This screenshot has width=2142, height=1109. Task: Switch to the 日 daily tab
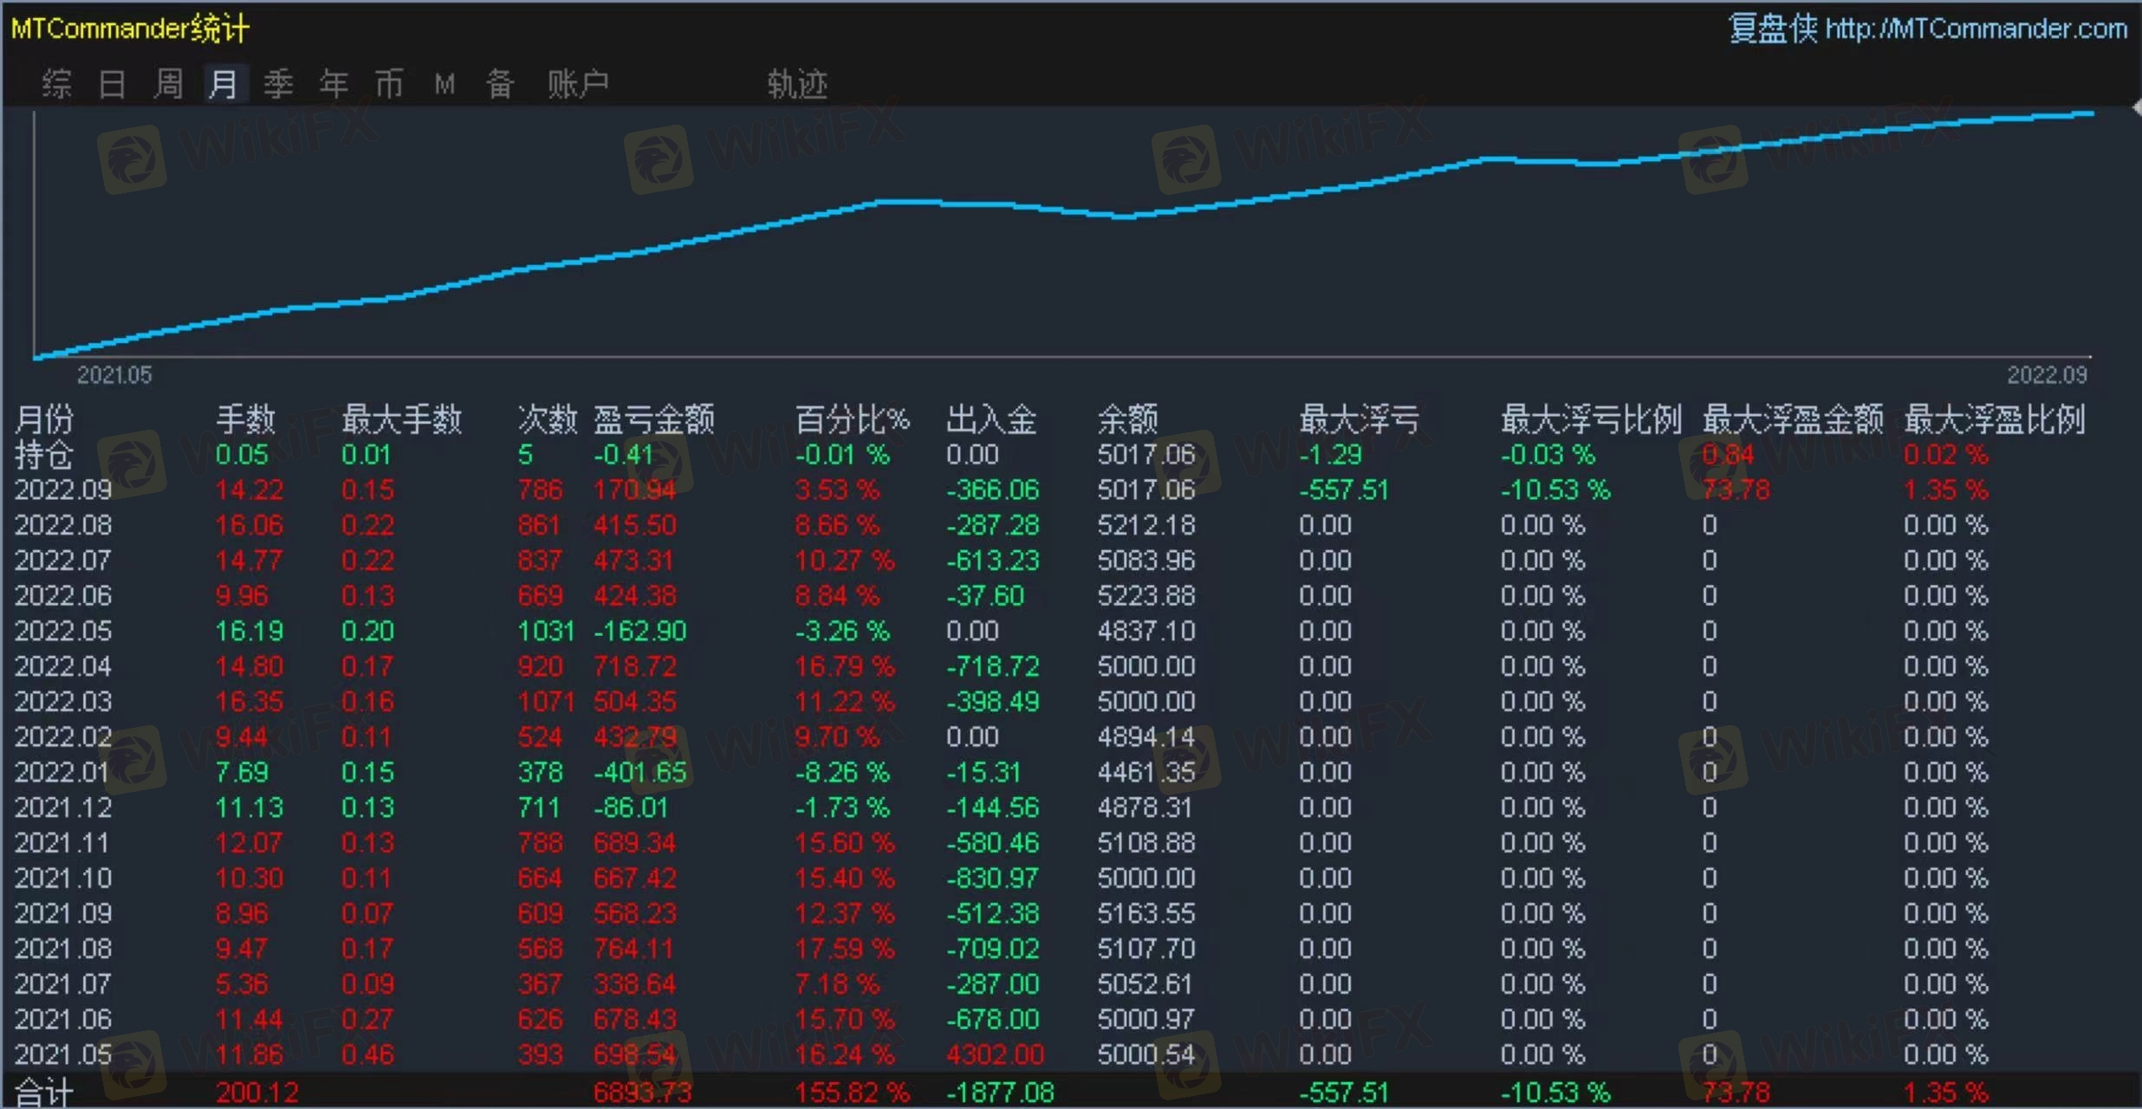[112, 84]
